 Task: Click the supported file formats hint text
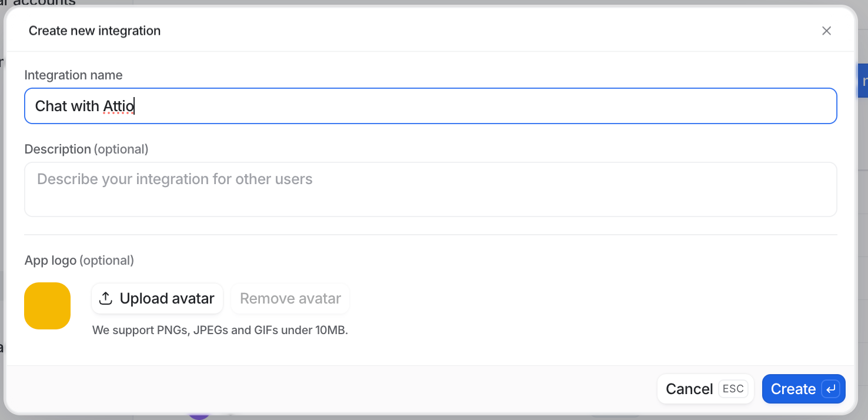[220, 330]
